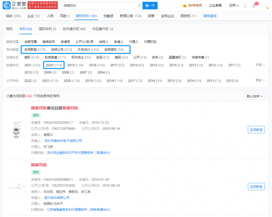This screenshot has width=272, height=217.
Task: Filter application year 2021 (102)
Action: [x=32, y=65]
